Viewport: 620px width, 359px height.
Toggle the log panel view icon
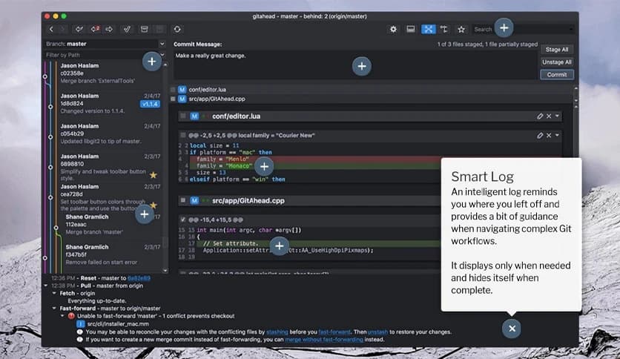411,29
